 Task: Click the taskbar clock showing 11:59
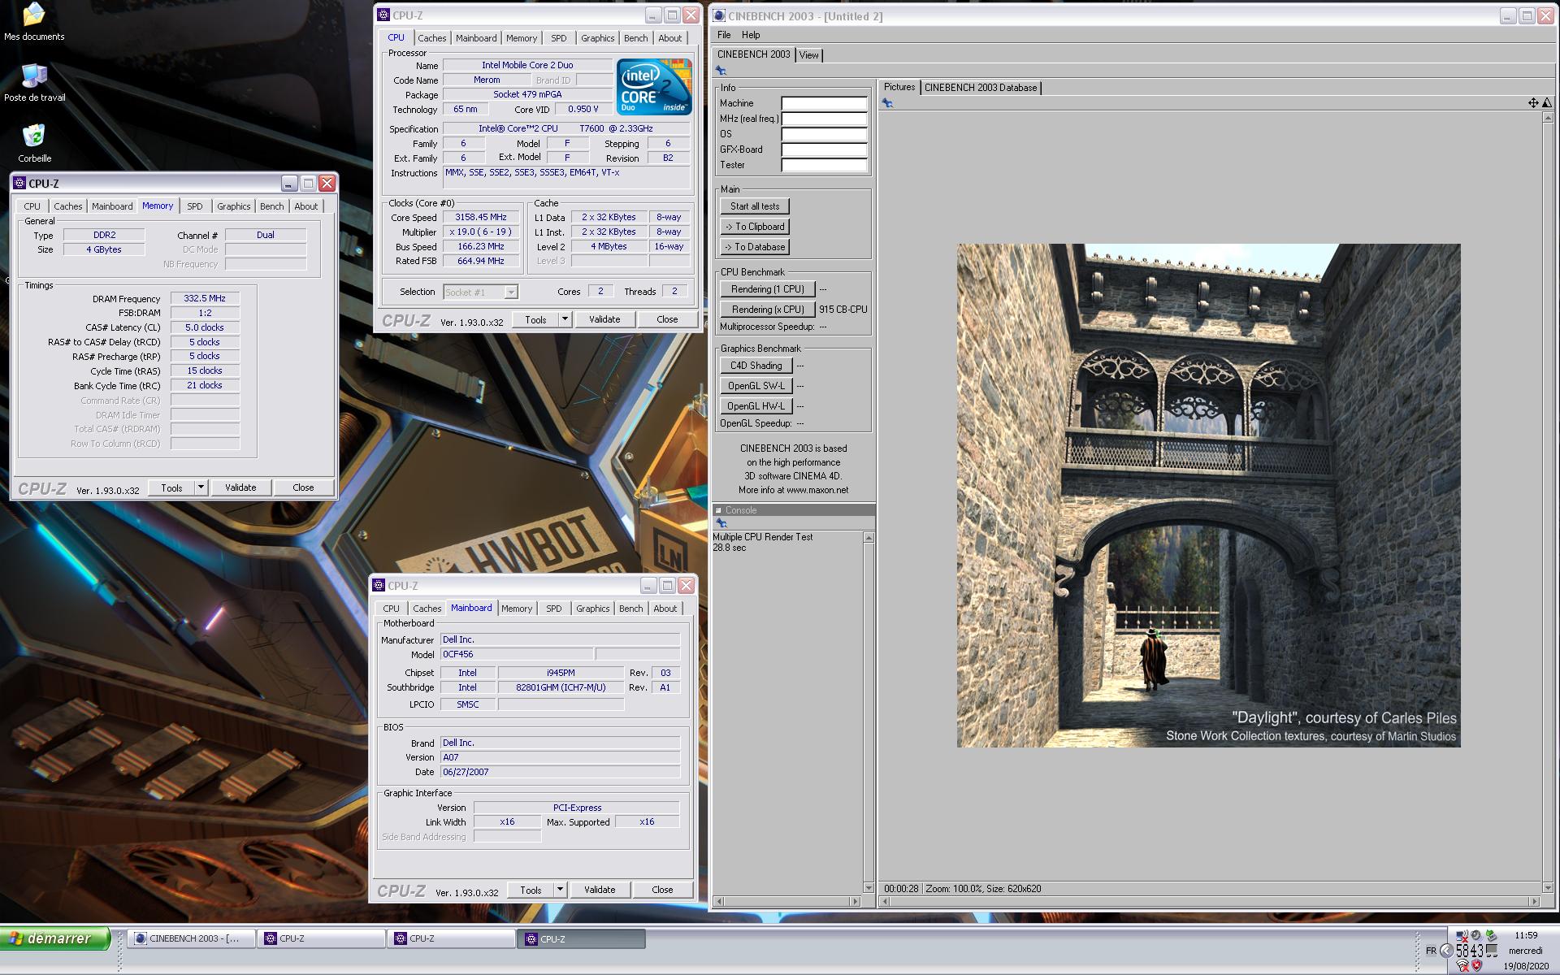click(x=1526, y=935)
